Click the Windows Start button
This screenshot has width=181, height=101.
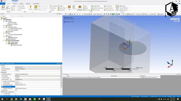[2, 99]
